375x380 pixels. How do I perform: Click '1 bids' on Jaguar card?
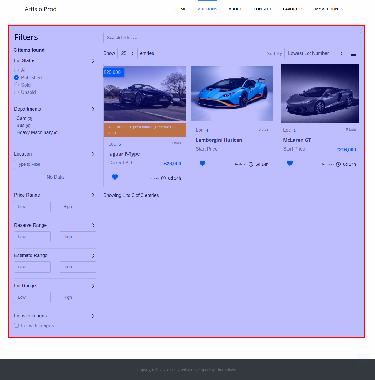click(176, 143)
